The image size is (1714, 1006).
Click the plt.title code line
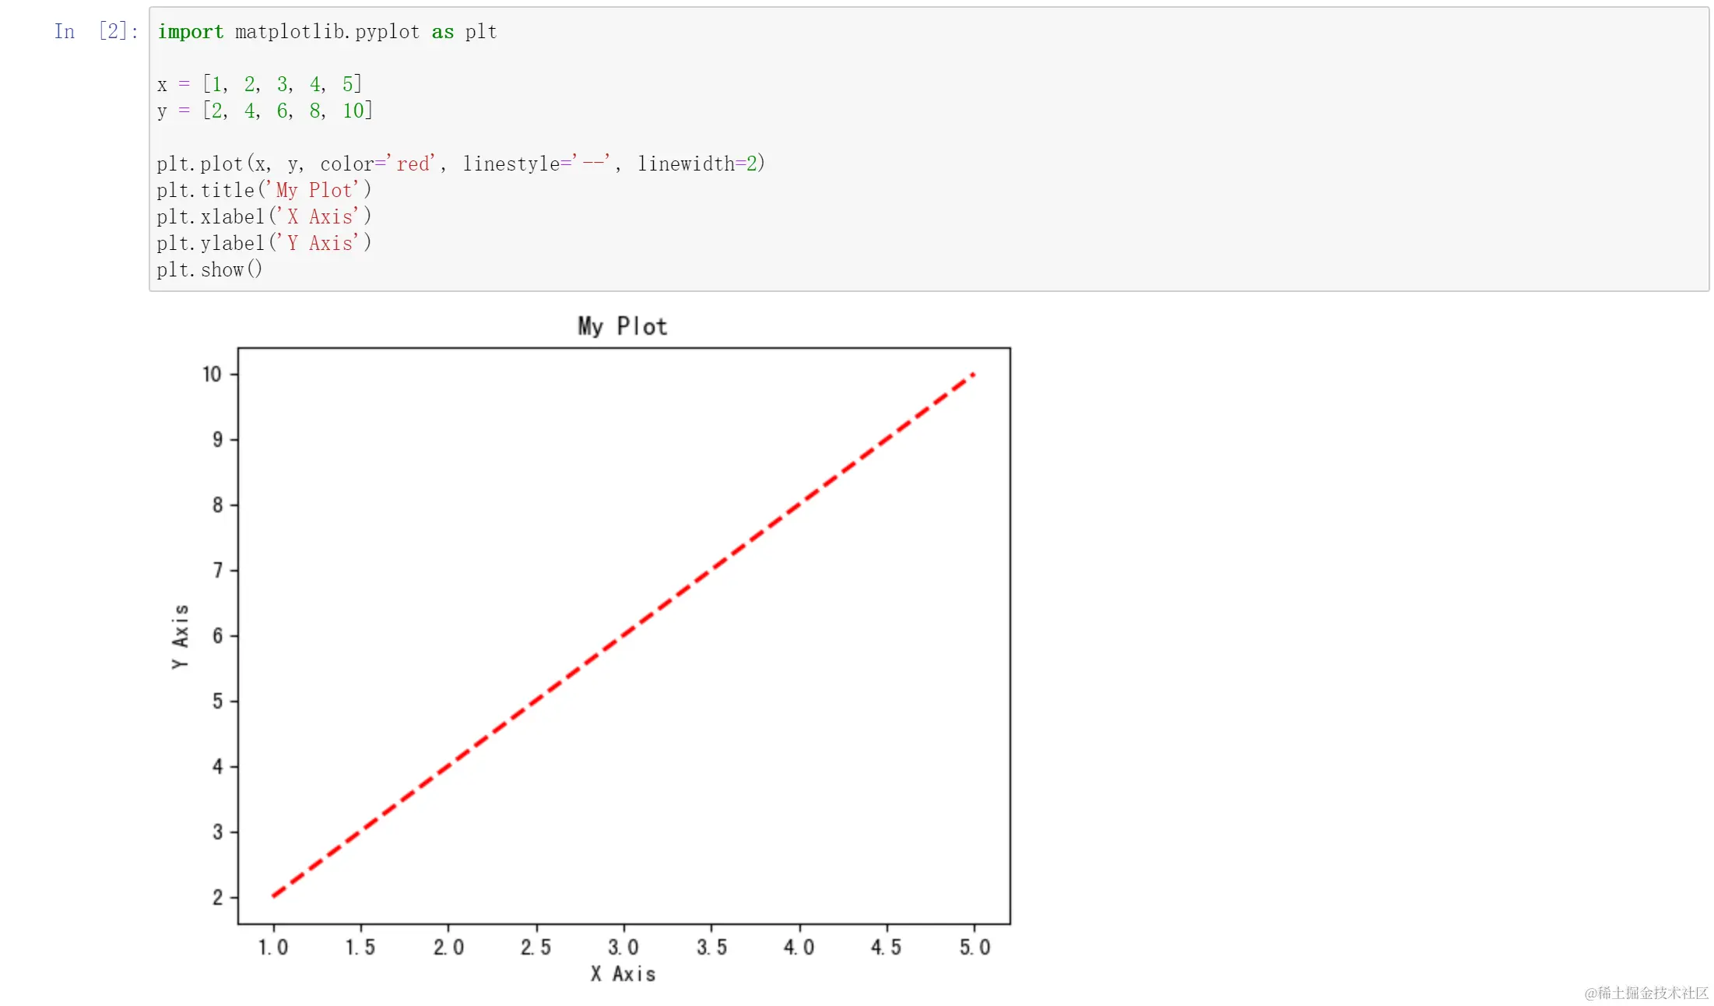(264, 190)
